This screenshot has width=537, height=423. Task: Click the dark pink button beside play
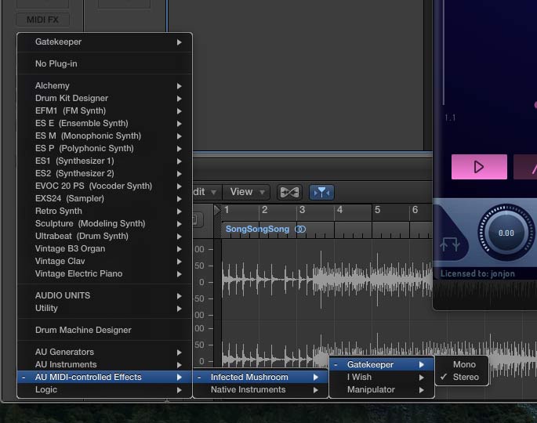click(x=527, y=167)
